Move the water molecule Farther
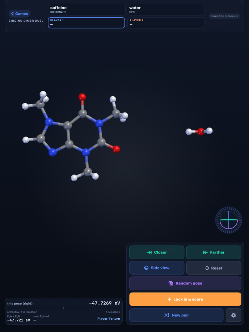249x332 pixels. click(214, 252)
